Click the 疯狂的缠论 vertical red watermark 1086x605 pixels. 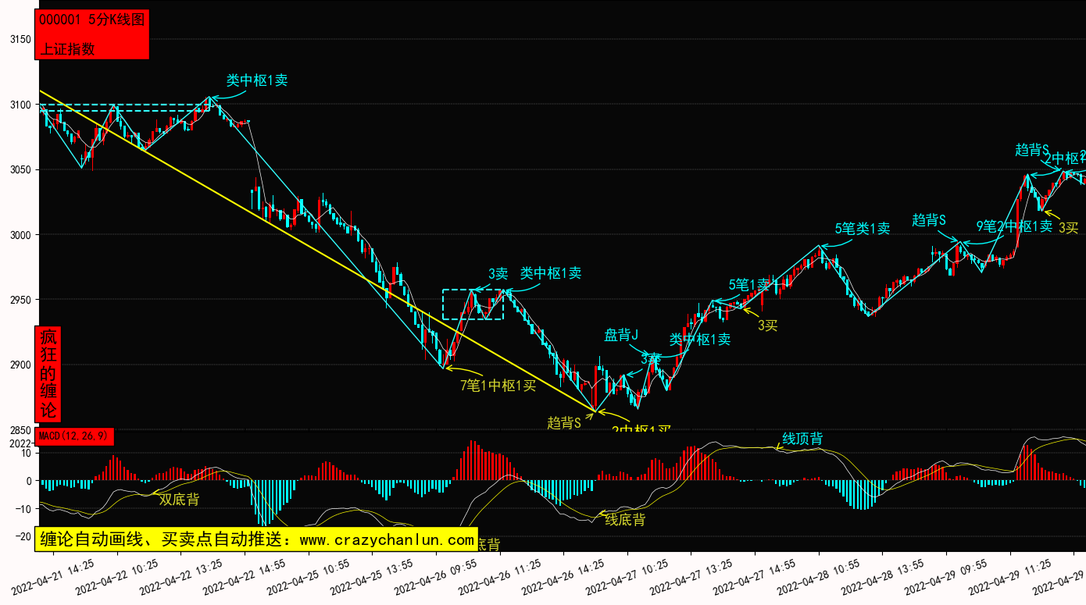tap(48, 374)
